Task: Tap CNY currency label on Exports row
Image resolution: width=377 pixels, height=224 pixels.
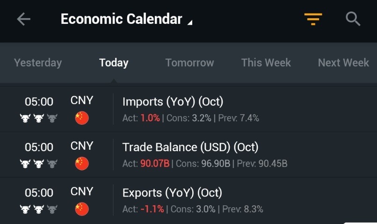Action: click(82, 192)
